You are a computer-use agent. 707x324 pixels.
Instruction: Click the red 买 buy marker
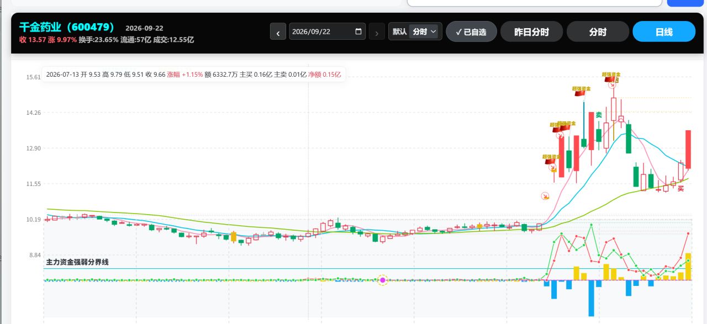[x=681, y=188]
